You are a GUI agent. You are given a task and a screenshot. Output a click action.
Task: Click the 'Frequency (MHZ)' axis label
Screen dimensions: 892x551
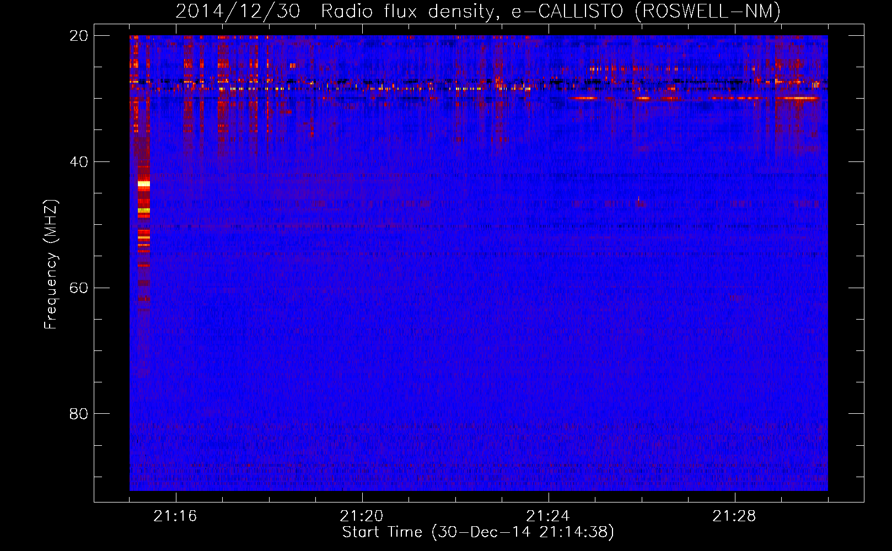[x=51, y=264]
